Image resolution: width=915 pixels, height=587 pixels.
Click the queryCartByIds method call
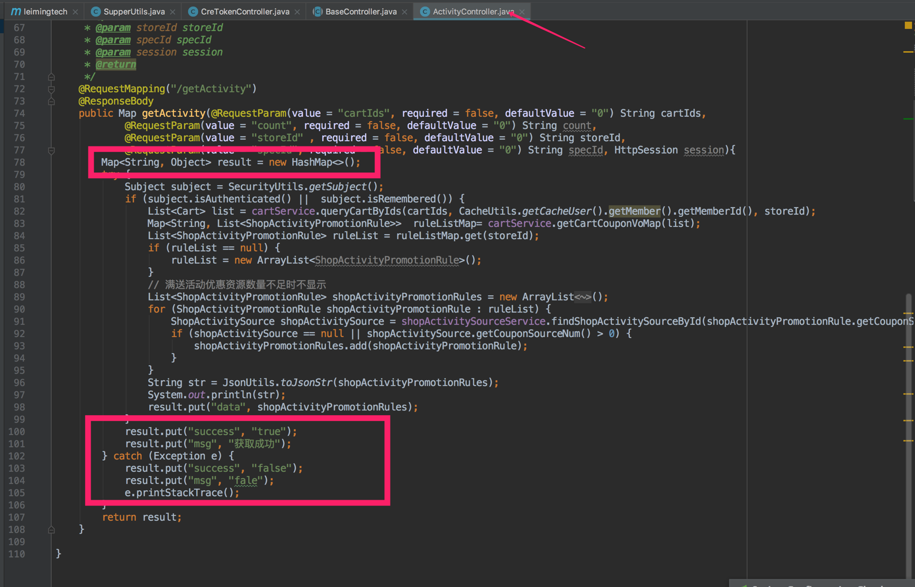point(360,211)
